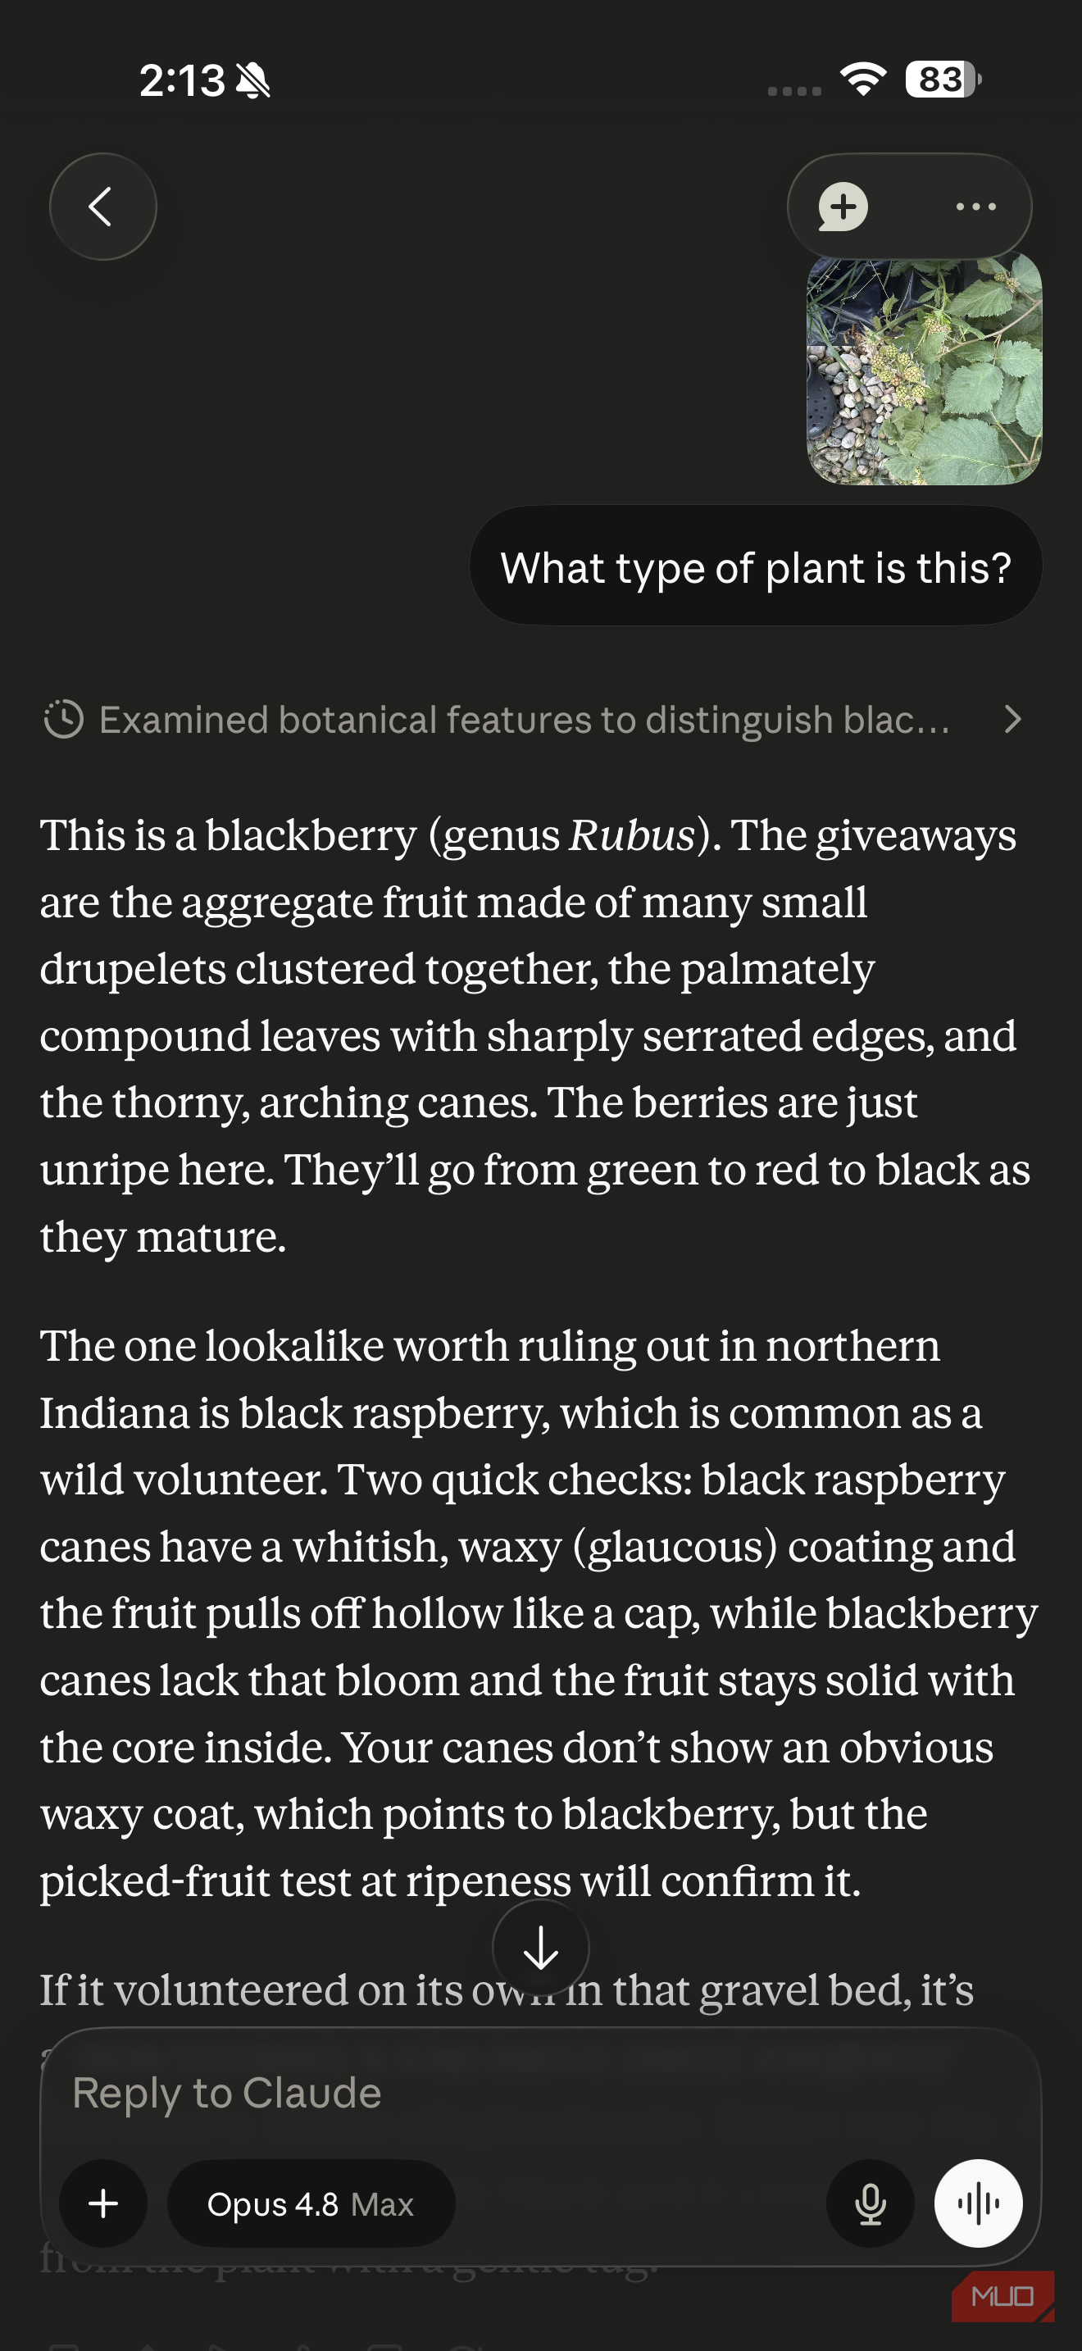The width and height of the screenshot is (1082, 2351).
Task: Tap the 'What type of plant is this?' message
Action: (756, 566)
